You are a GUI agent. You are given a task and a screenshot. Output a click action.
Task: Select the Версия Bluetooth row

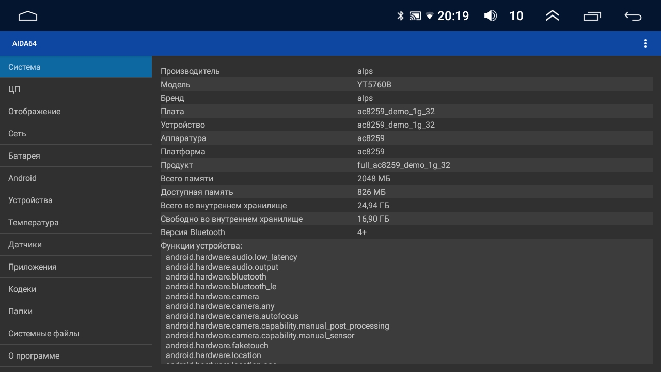tap(406, 232)
